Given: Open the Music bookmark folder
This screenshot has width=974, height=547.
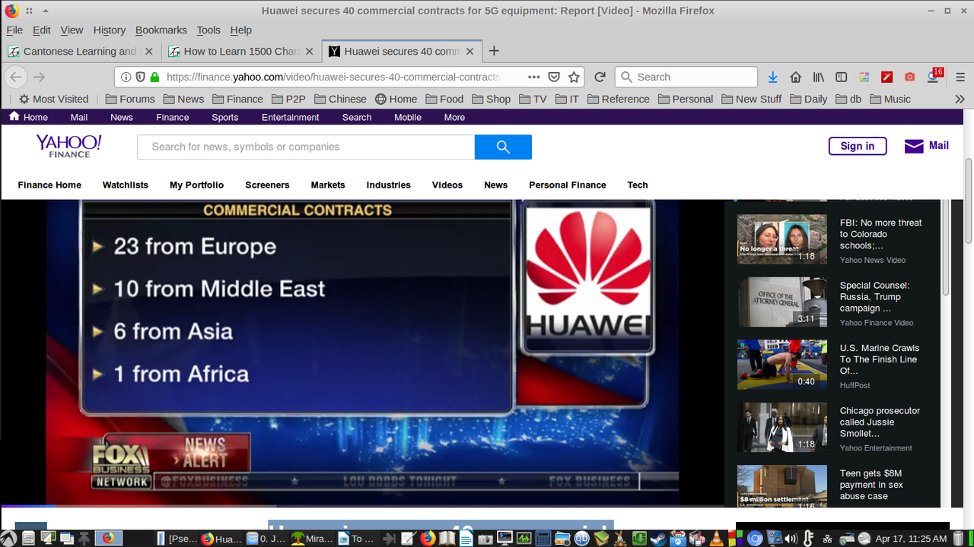Looking at the screenshot, I should pos(890,99).
